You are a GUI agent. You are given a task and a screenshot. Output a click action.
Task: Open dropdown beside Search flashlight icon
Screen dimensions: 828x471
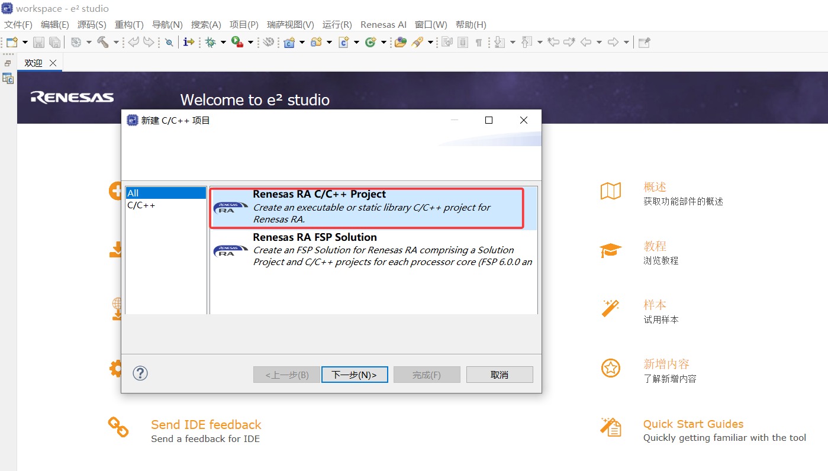[x=430, y=42]
